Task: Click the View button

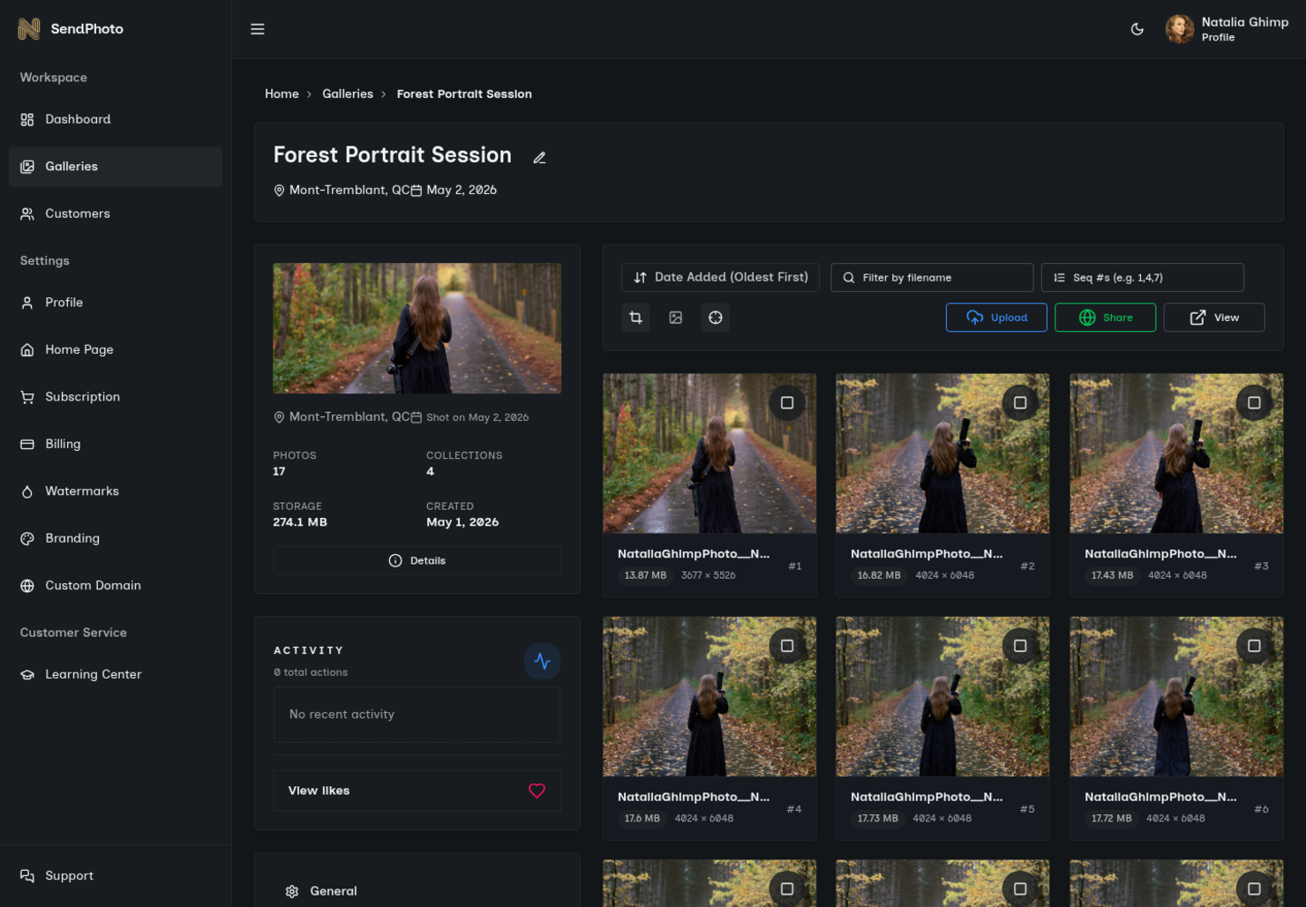Action: tap(1214, 318)
